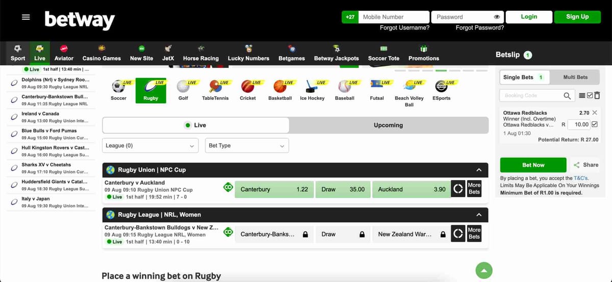Open Ireland v Canada in sidebar list
Image resolution: width=612 pixels, height=282 pixels.
tap(50, 117)
